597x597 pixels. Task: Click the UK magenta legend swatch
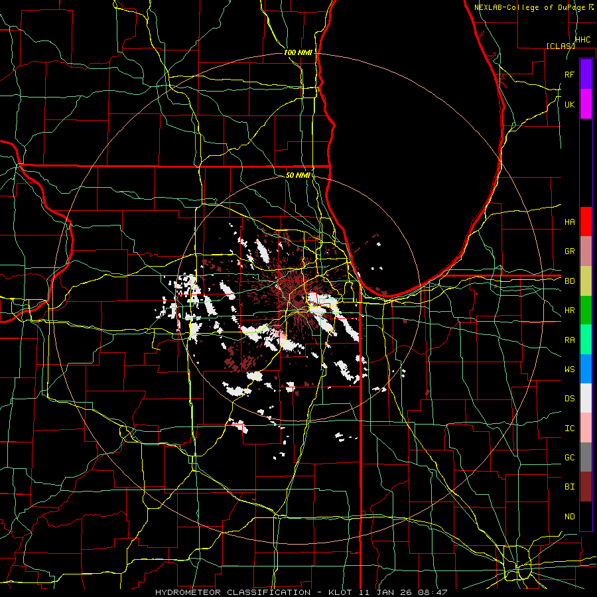[586, 104]
